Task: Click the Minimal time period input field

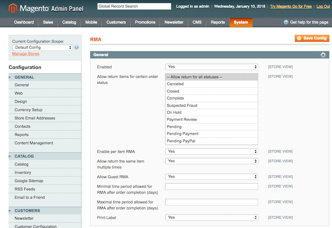Action: pos(211,186)
